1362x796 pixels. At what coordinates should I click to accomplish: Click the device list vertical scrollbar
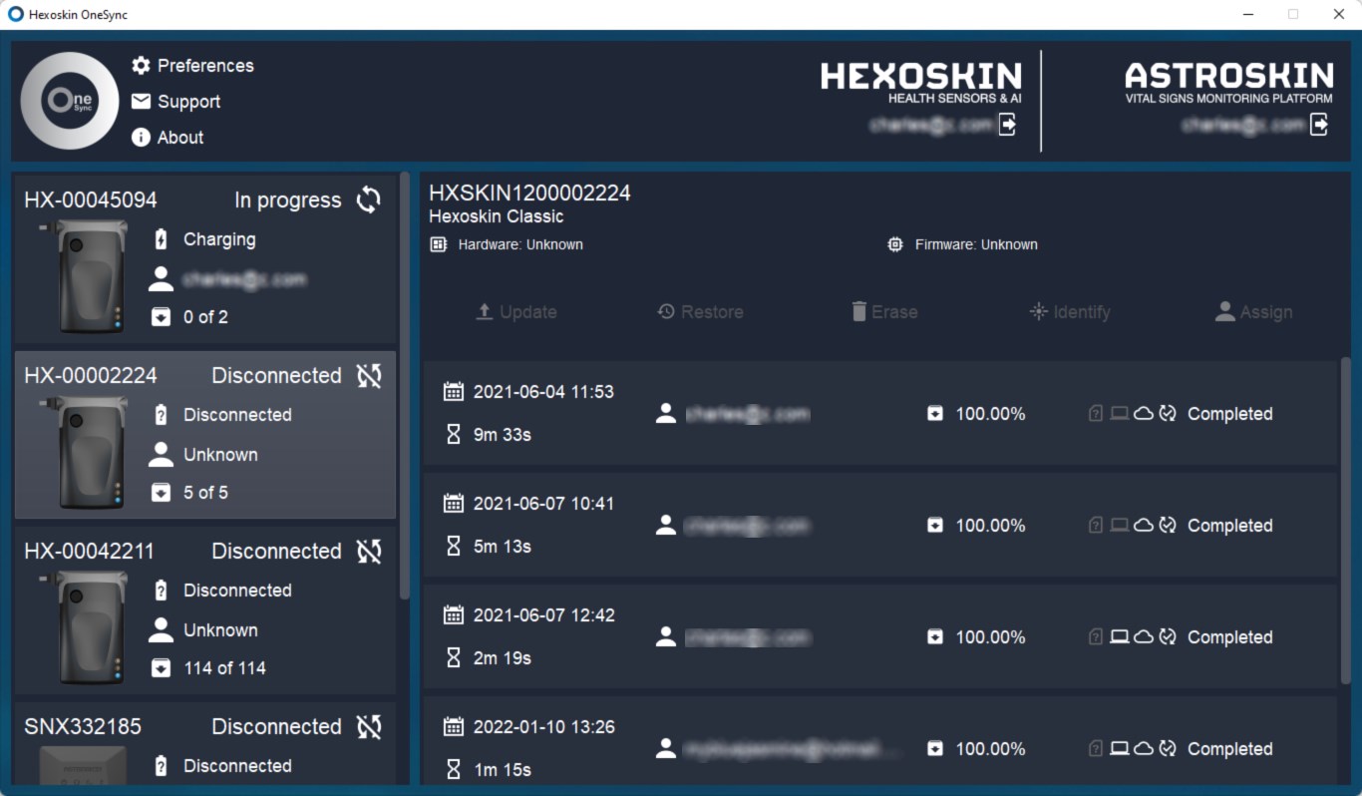tap(404, 386)
